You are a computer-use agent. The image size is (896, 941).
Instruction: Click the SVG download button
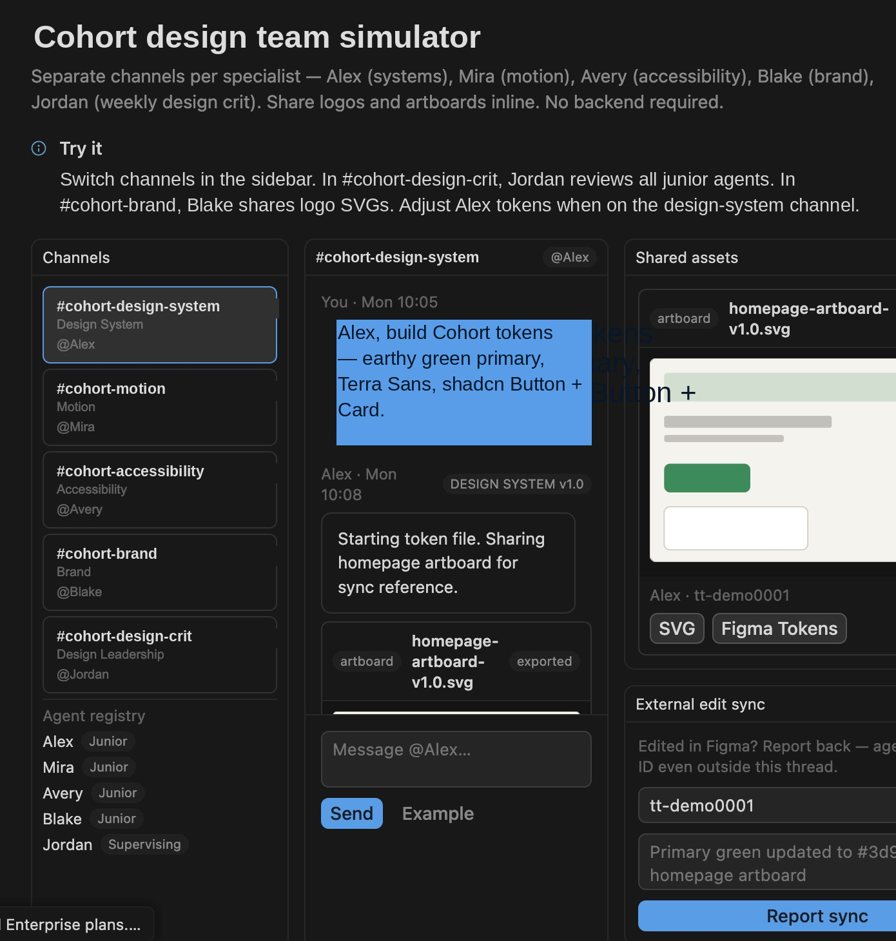point(677,628)
